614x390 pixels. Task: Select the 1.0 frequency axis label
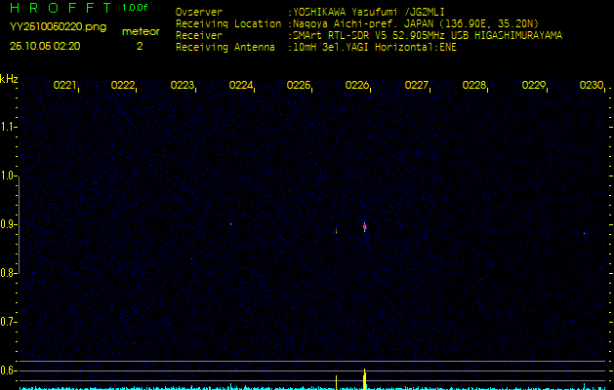tap(9, 176)
